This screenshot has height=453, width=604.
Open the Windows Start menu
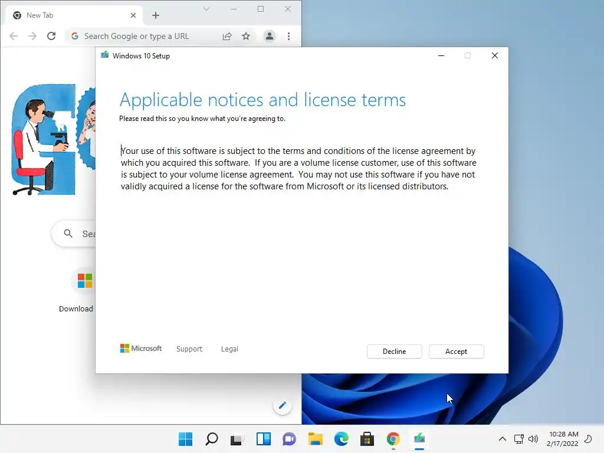(185, 439)
